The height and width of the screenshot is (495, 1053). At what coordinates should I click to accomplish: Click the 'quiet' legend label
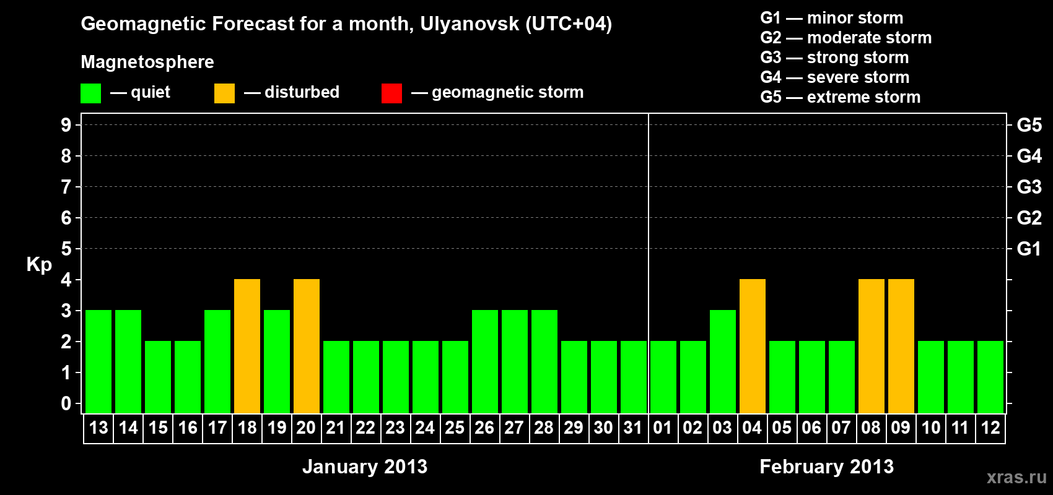(x=151, y=92)
